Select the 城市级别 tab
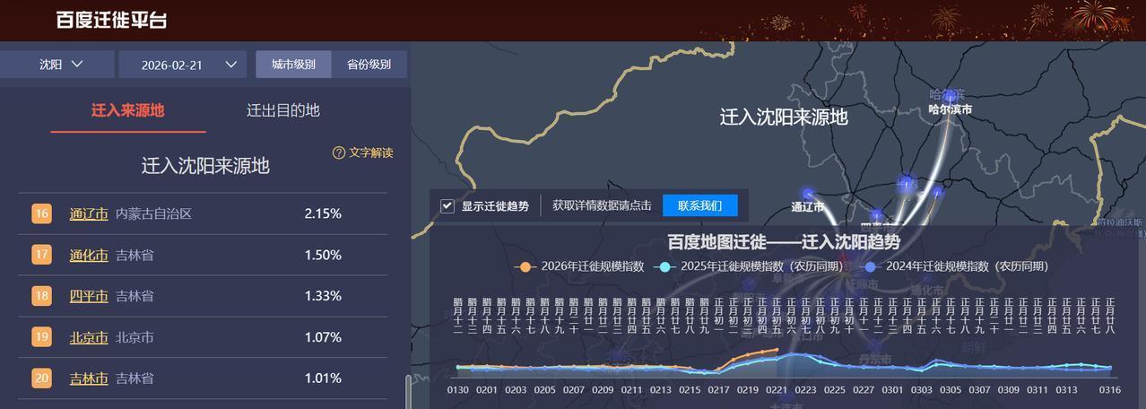This screenshot has height=409, width=1146. [x=293, y=64]
